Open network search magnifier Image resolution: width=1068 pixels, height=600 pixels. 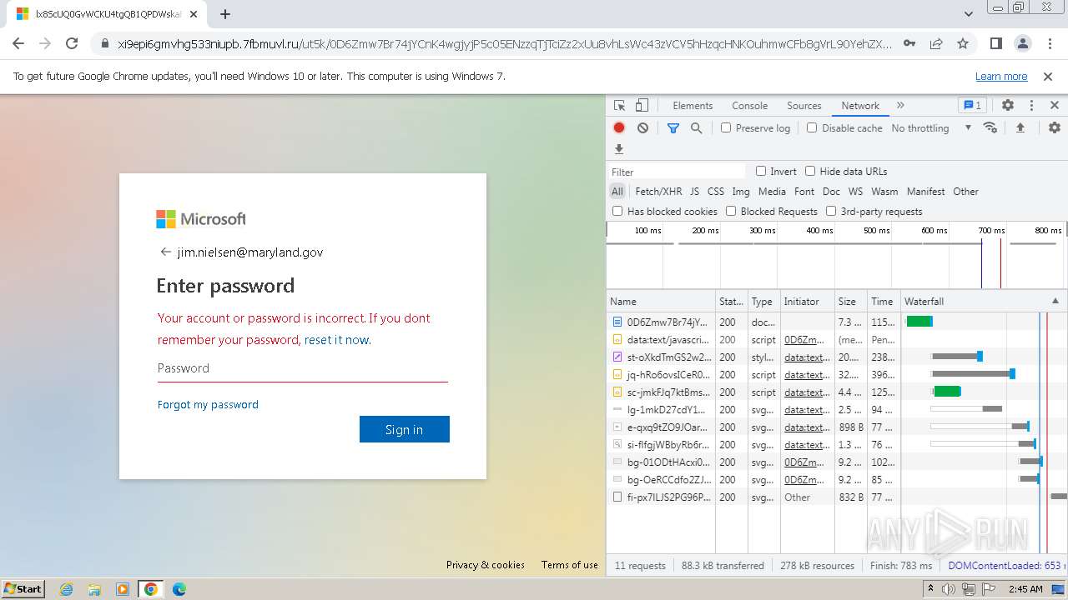point(696,128)
